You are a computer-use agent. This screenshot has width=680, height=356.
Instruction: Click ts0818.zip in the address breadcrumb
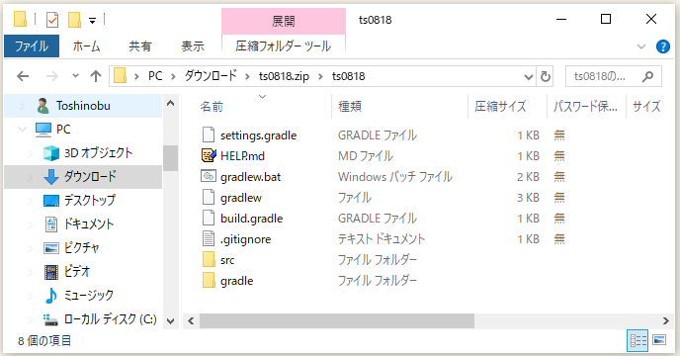[284, 76]
